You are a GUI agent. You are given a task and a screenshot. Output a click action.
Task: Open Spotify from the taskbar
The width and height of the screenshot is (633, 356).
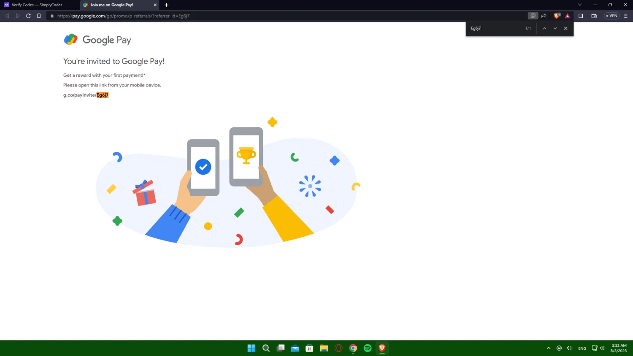[x=368, y=348]
